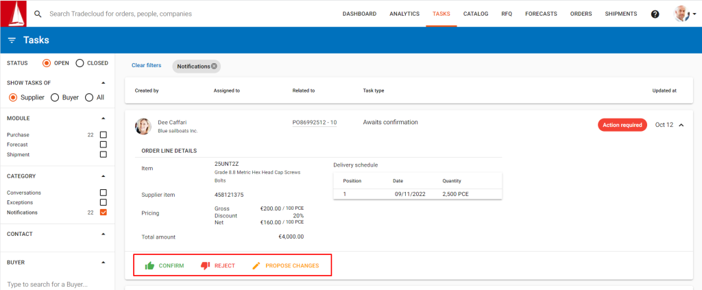Screen dimensions: 702x290
Task: Open the Shipments tab
Action: point(620,14)
